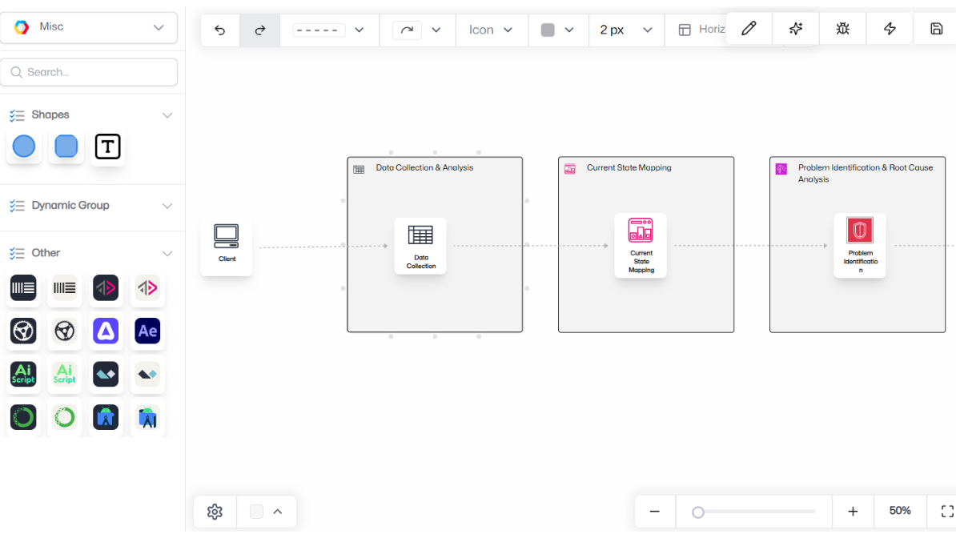Click the bug debug icon
The height and width of the screenshot is (538, 956).
[x=842, y=29]
